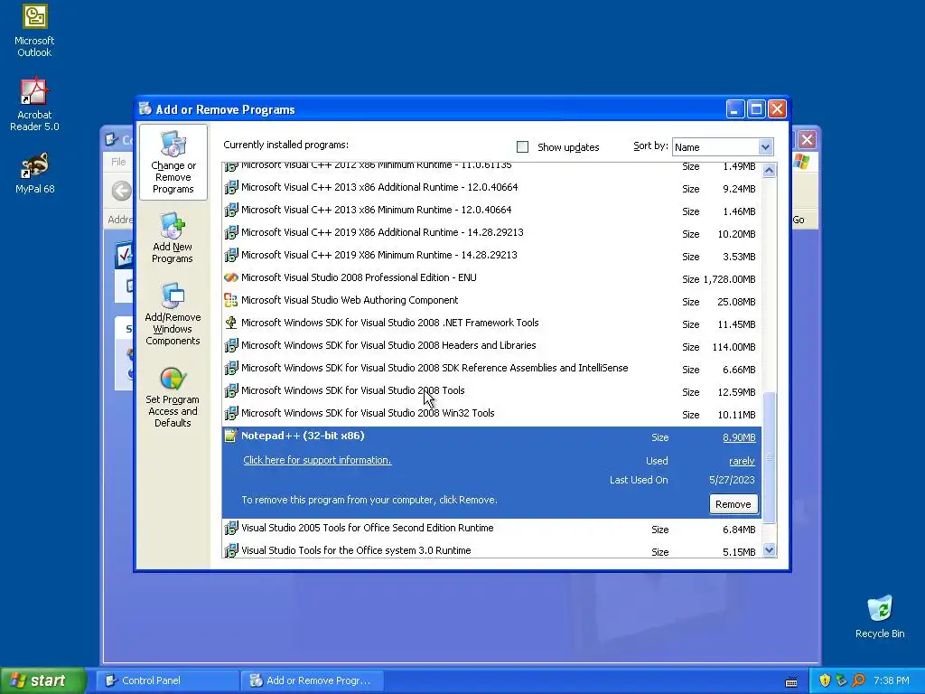Viewport: 925px width, 694px height.
Task: Click icon of SDK Headers and Libraries entry
Action: 231,345
